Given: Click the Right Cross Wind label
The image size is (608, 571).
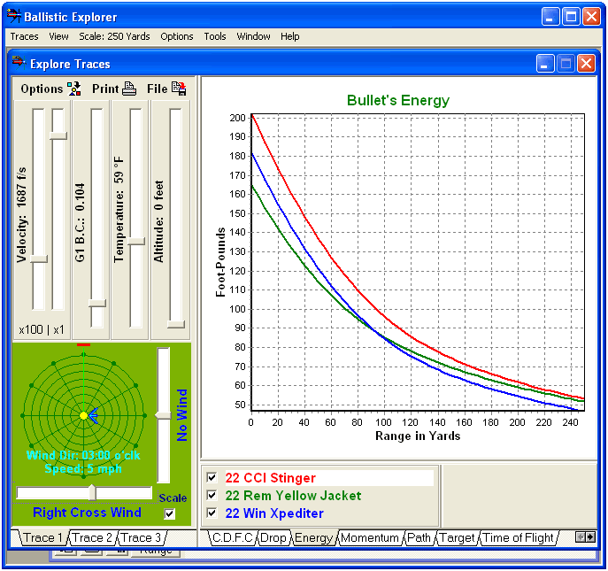Looking at the screenshot, I should click(x=87, y=513).
